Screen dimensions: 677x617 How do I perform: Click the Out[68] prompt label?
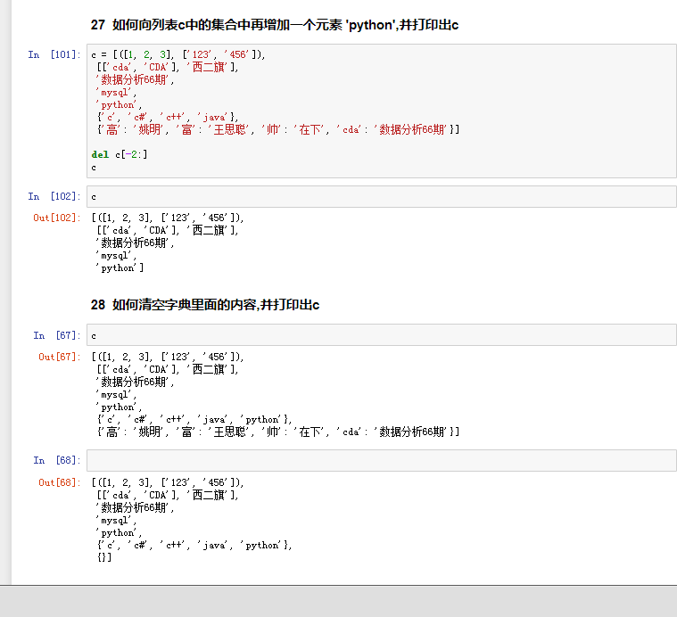(x=60, y=482)
